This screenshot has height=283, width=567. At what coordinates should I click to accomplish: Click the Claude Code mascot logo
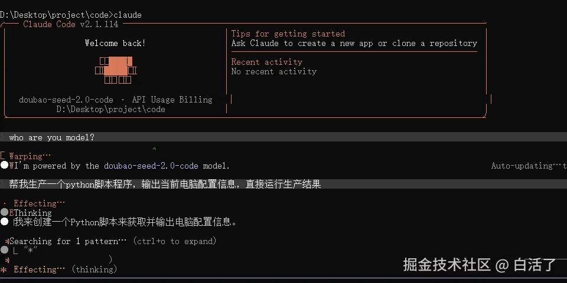[116, 70]
